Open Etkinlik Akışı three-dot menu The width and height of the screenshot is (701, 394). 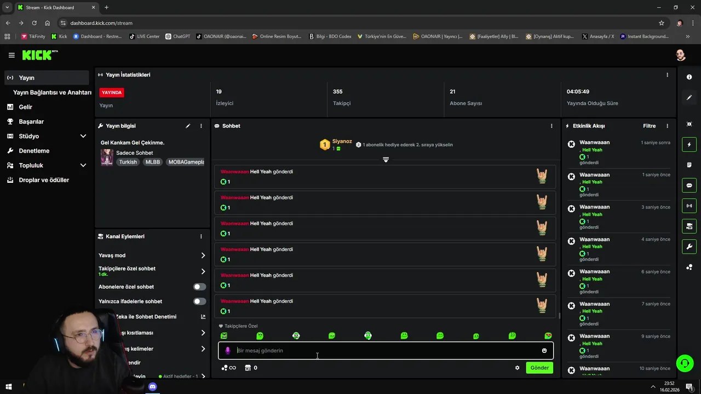[x=667, y=126]
